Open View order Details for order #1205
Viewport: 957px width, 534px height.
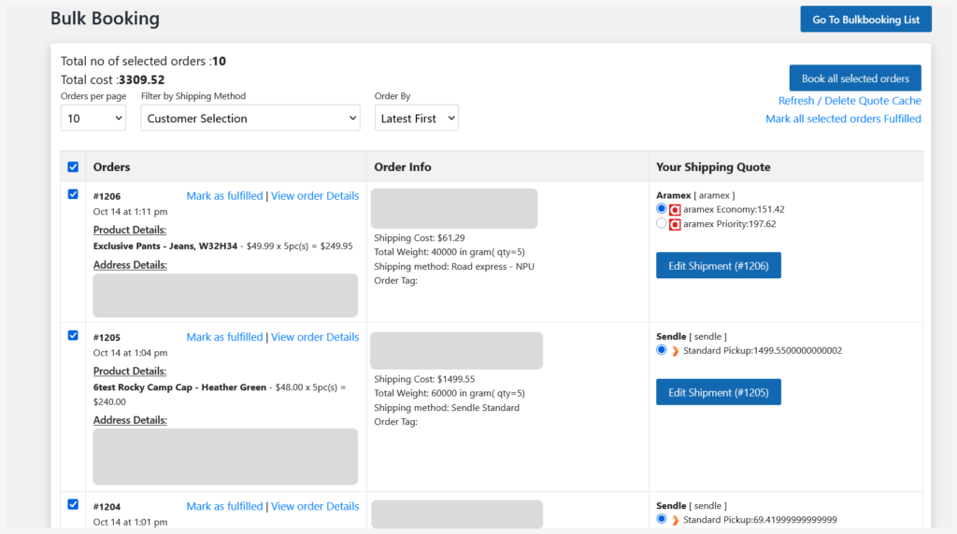point(315,337)
